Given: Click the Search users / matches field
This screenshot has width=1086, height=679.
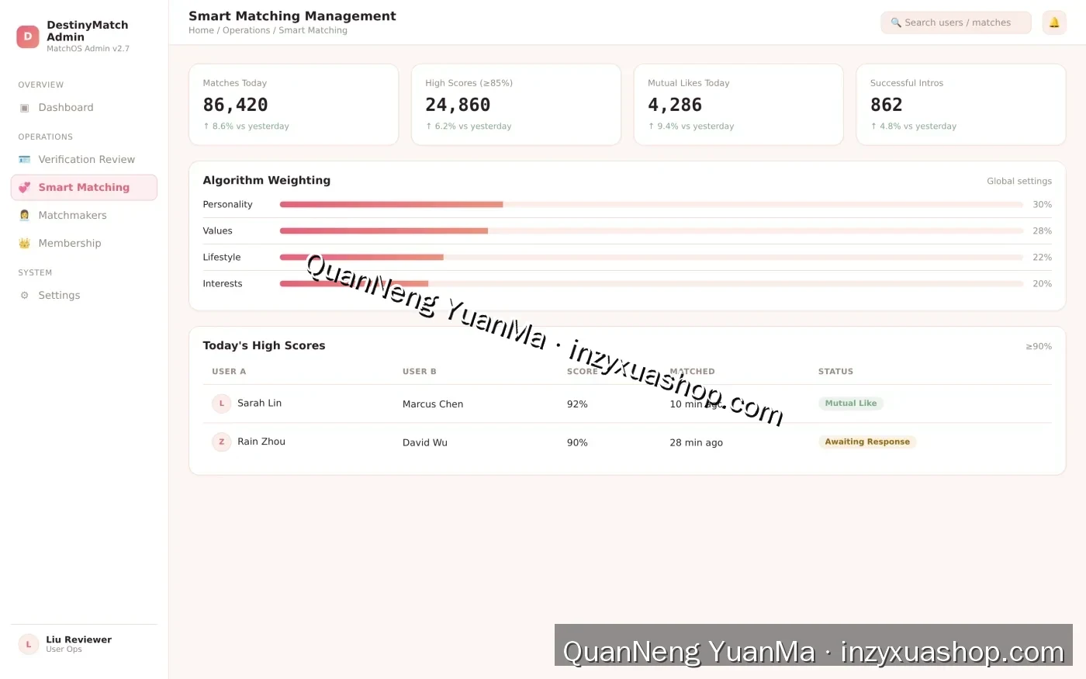Looking at the screenshot, I should coord(956,23).
